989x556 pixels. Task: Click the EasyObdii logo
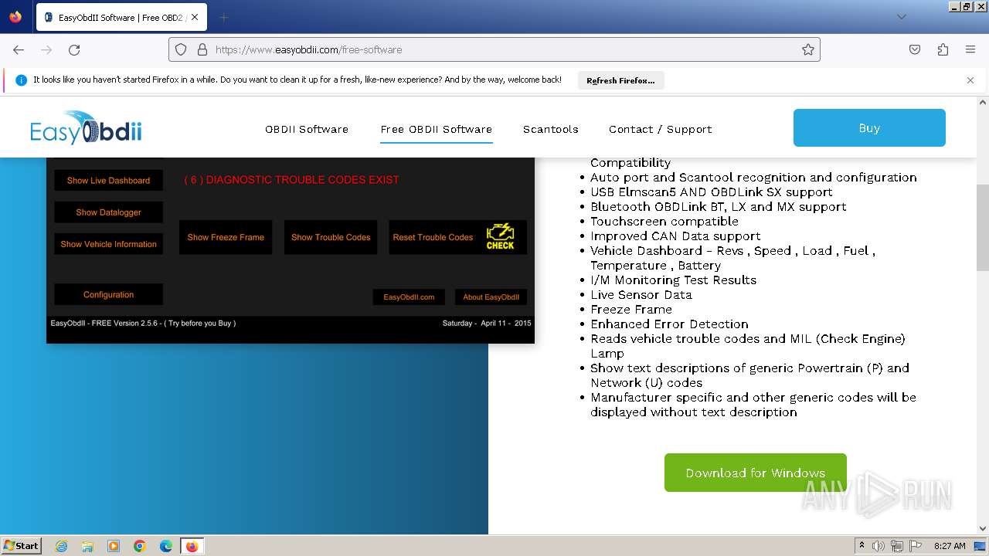pos(86,127)
